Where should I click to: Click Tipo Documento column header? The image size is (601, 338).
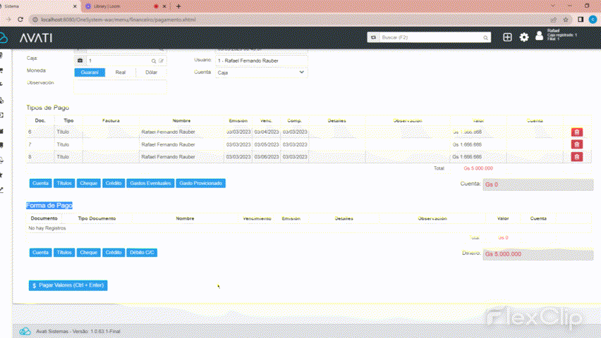click(x=97, y=218)
